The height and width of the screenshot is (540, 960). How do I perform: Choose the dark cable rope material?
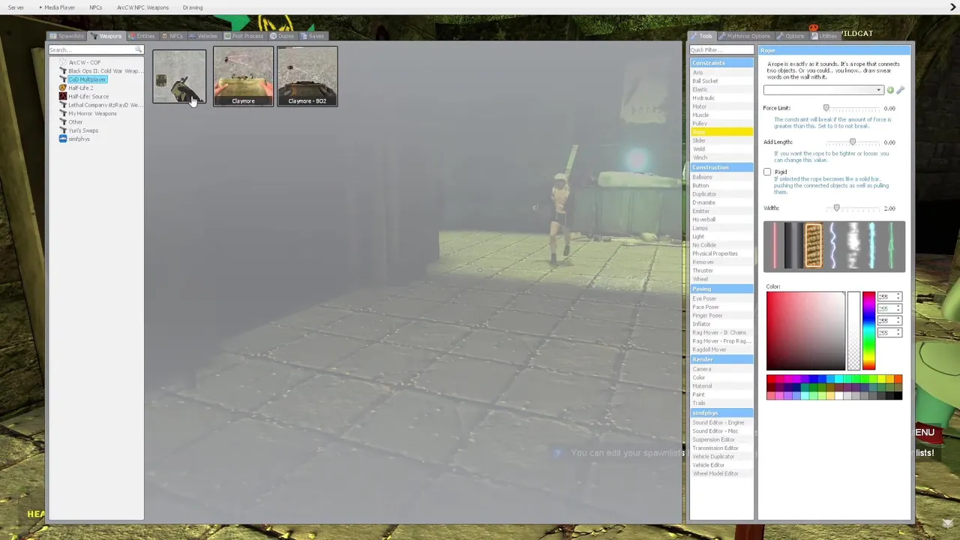(793, 246)
